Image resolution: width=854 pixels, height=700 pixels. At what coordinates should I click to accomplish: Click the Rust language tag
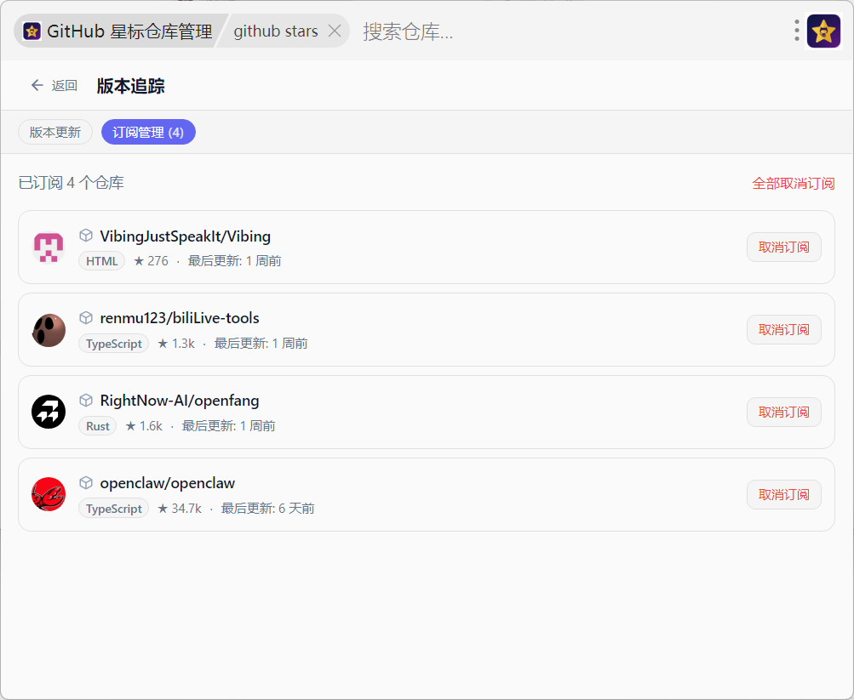tap(98, 426)
